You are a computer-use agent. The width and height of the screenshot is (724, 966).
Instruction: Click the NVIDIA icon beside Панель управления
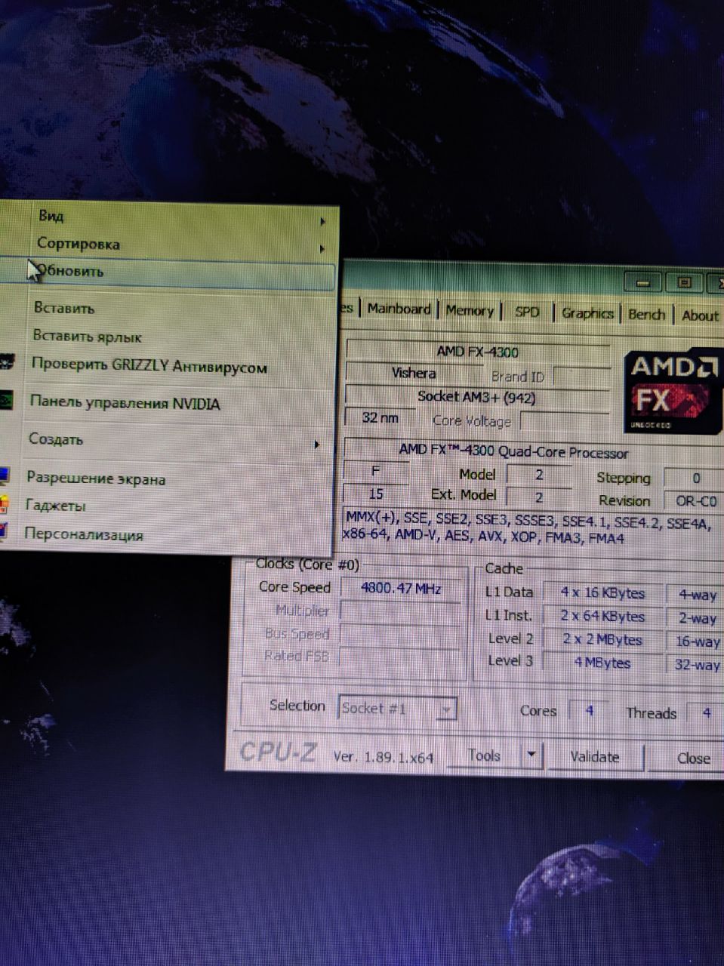click(5, 400)
